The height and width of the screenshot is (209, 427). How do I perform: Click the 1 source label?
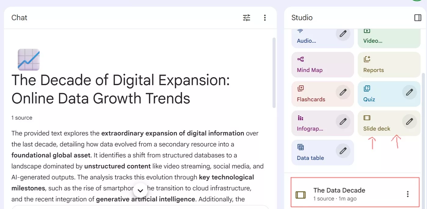point(22,117)
